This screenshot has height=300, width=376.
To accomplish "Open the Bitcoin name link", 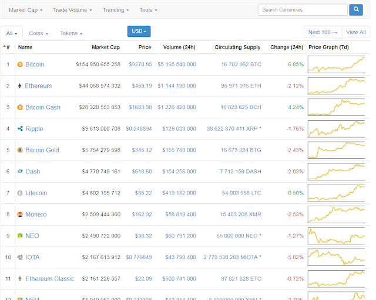I will click(35, 64).
